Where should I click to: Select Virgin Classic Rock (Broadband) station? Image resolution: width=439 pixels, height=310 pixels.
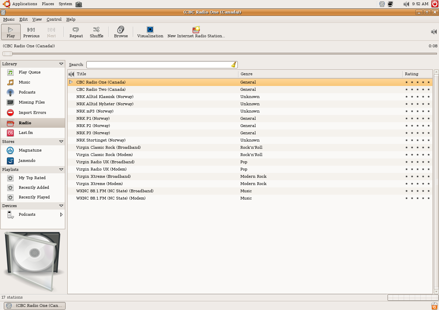[250, 147]
